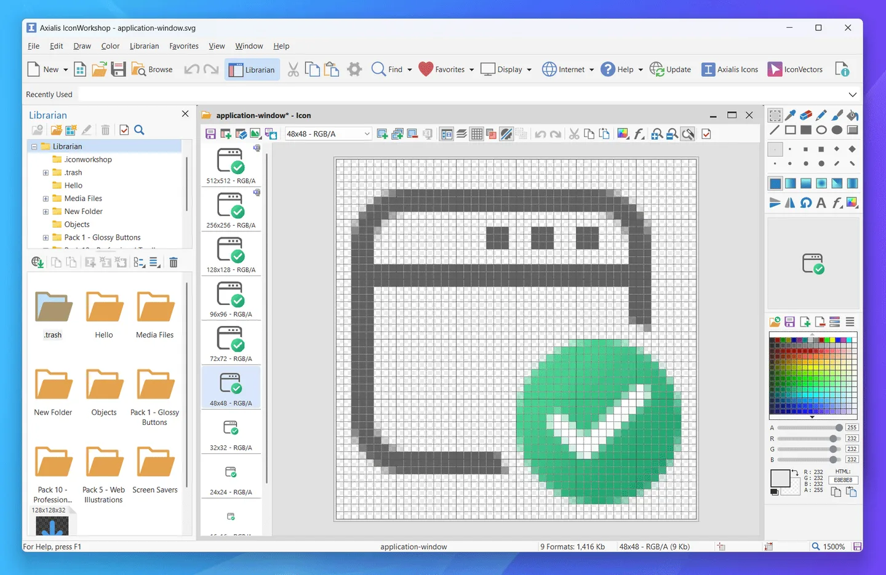Click the zoom in magnifier in icon toolbar
Image resolution: width=886 pixels, height=575 pixels.
click(657, 133)
